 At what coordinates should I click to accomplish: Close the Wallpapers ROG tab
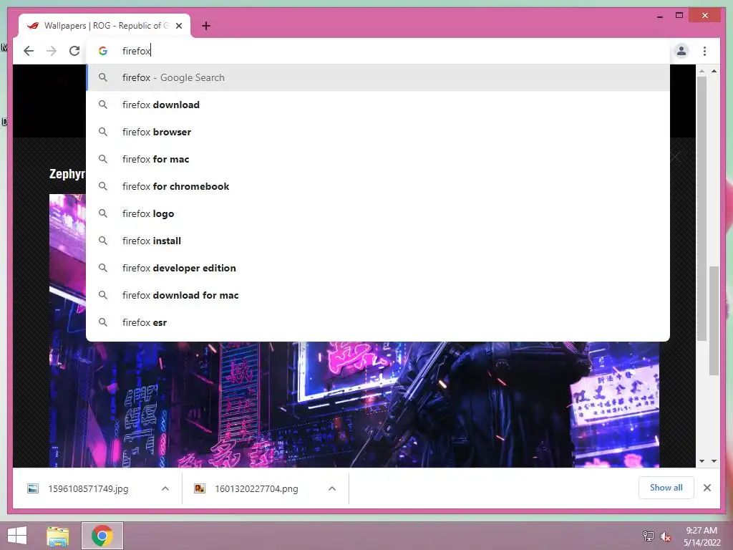179,26
